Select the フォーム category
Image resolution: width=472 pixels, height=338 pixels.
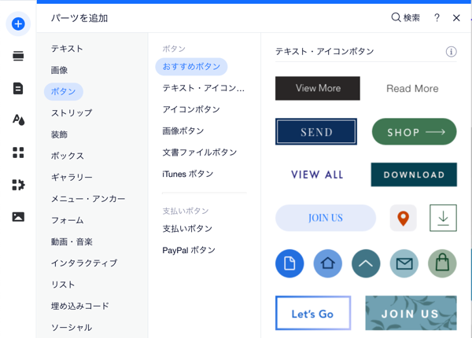pos(68,220)
